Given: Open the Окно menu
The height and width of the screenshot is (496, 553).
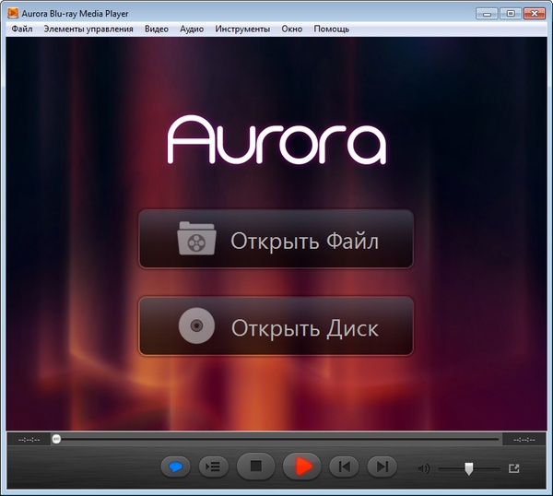Looking at the screenshot, I should click(291, 29).
